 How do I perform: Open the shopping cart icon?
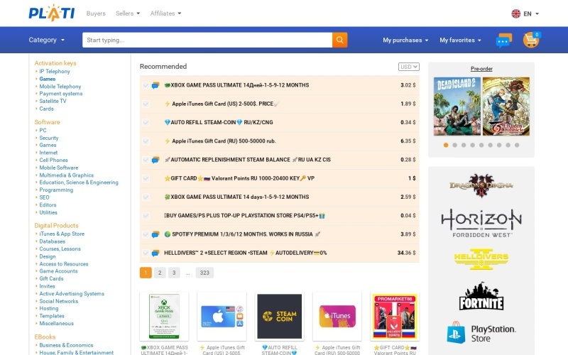(x=531, y=40)
